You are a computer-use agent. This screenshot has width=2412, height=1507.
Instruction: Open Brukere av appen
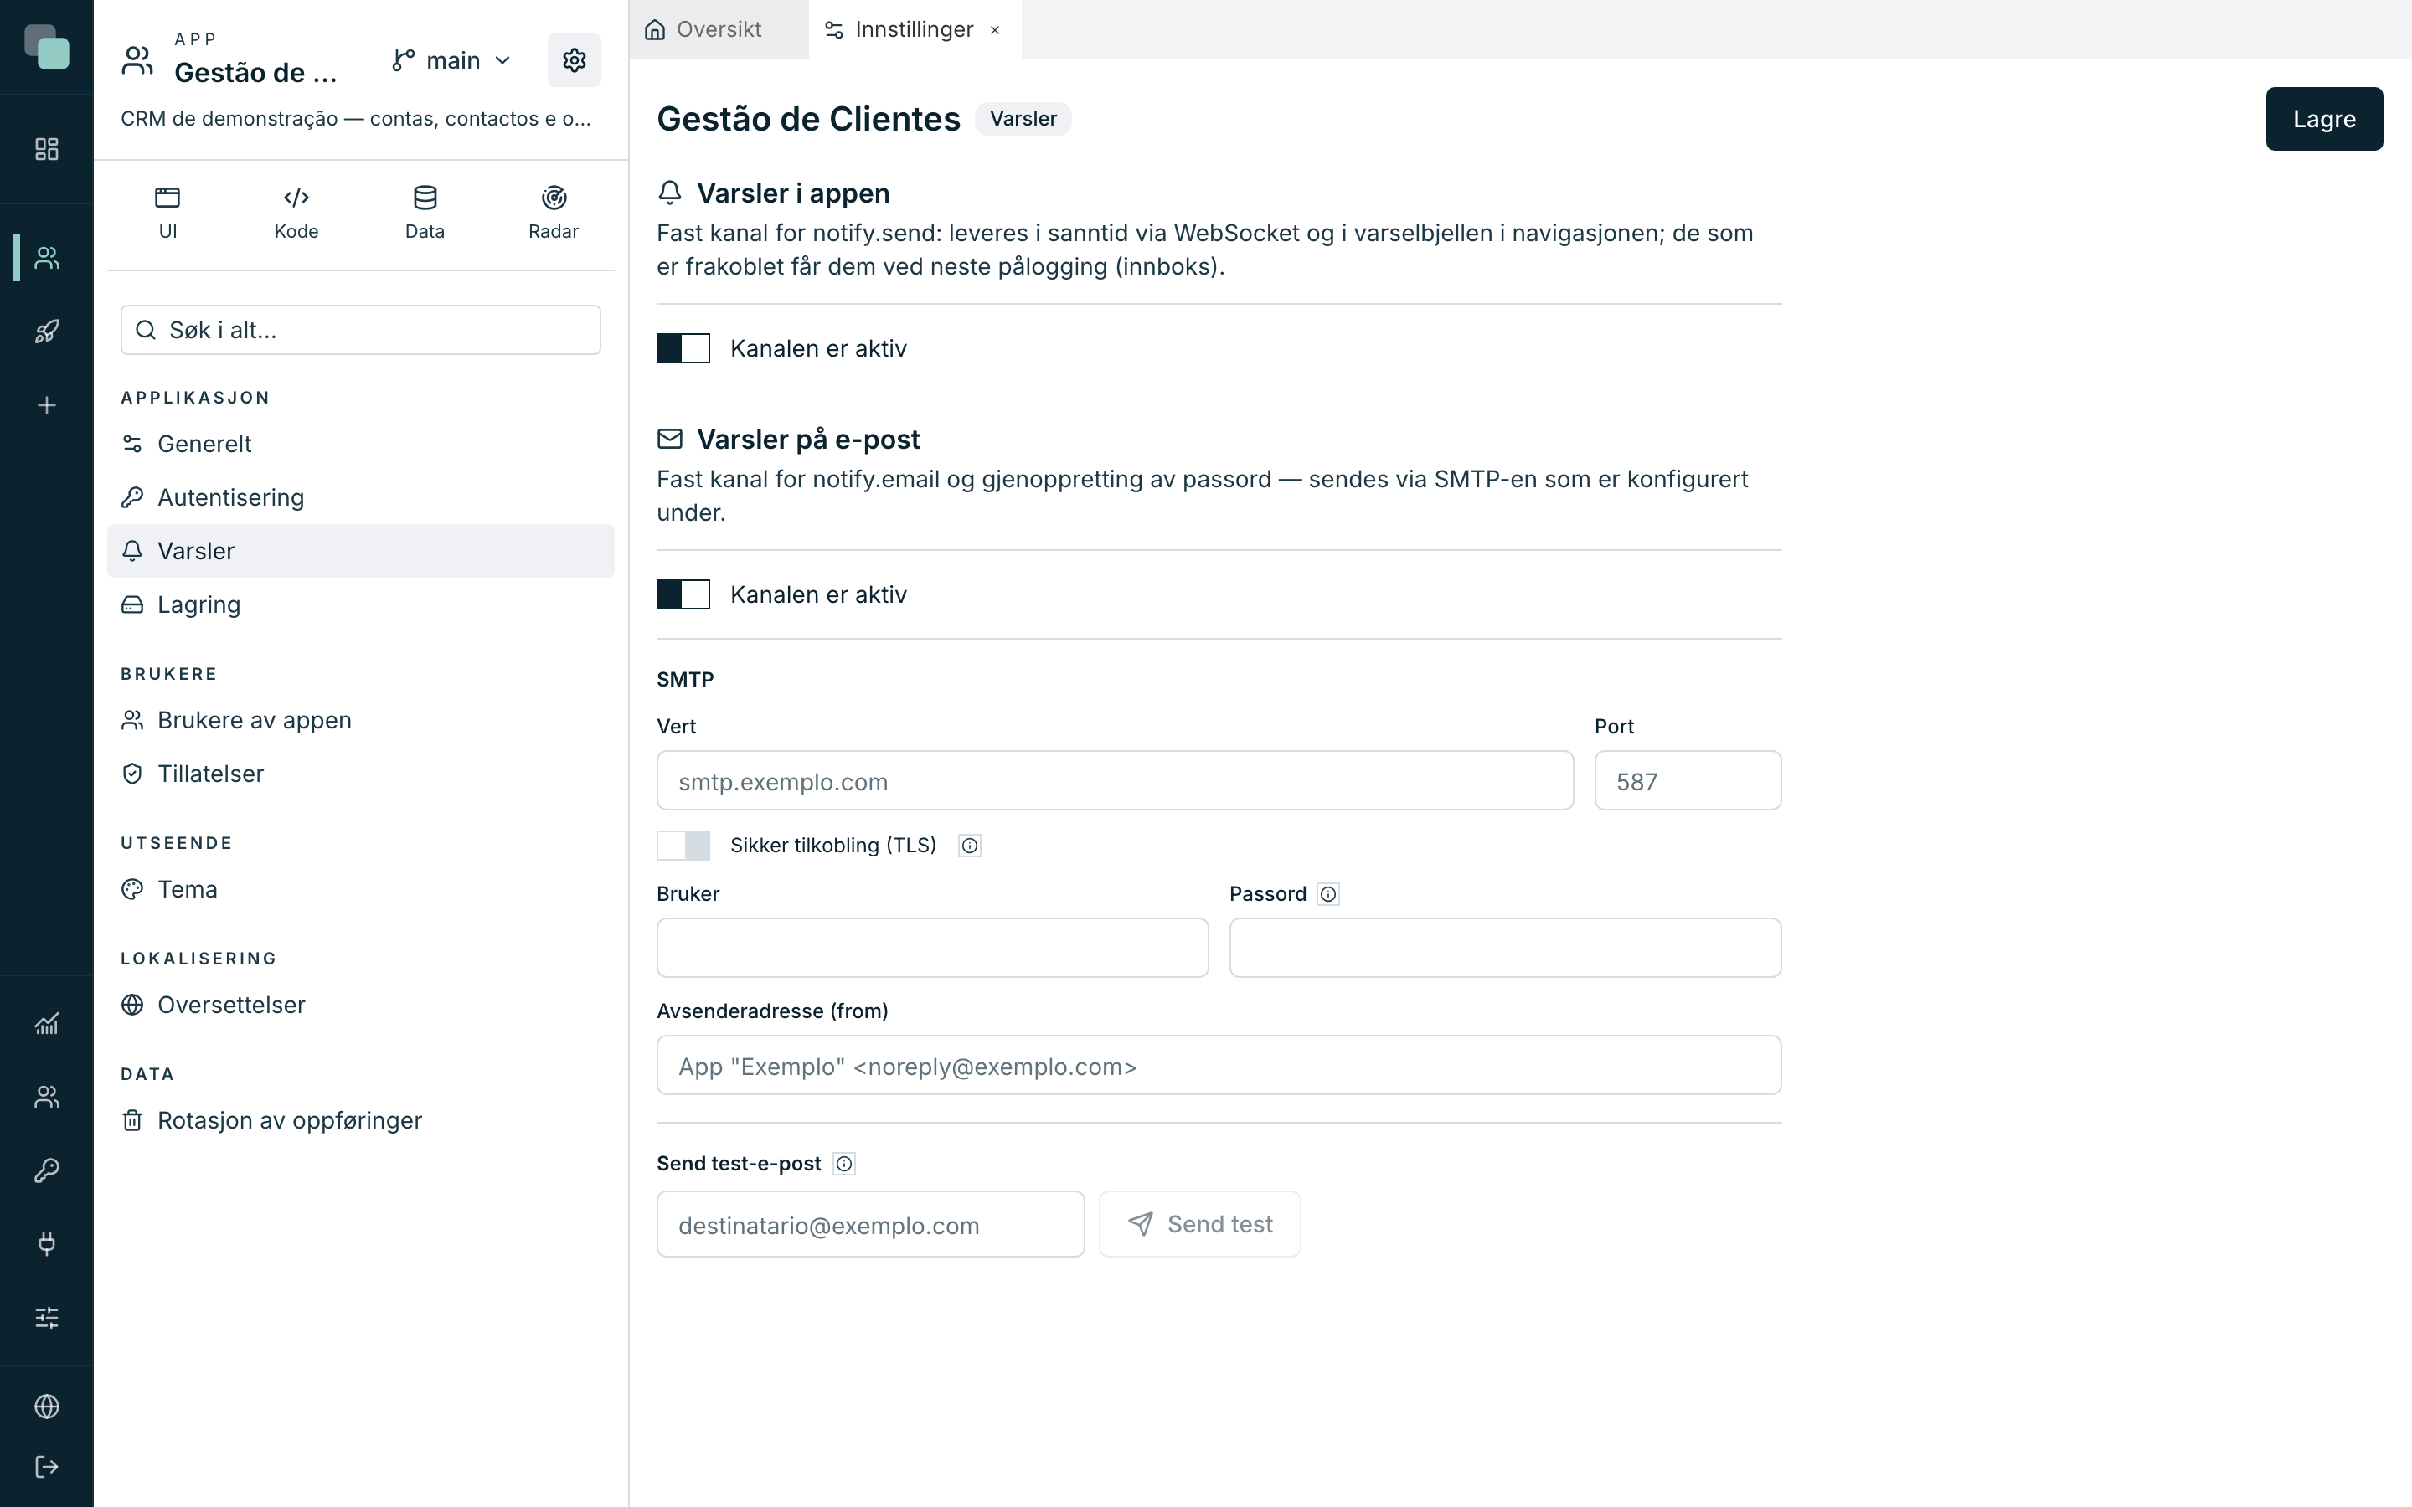(x=361, y=720)
